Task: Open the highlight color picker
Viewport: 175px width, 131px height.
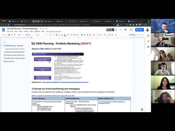Action: (x=68, y=35)
